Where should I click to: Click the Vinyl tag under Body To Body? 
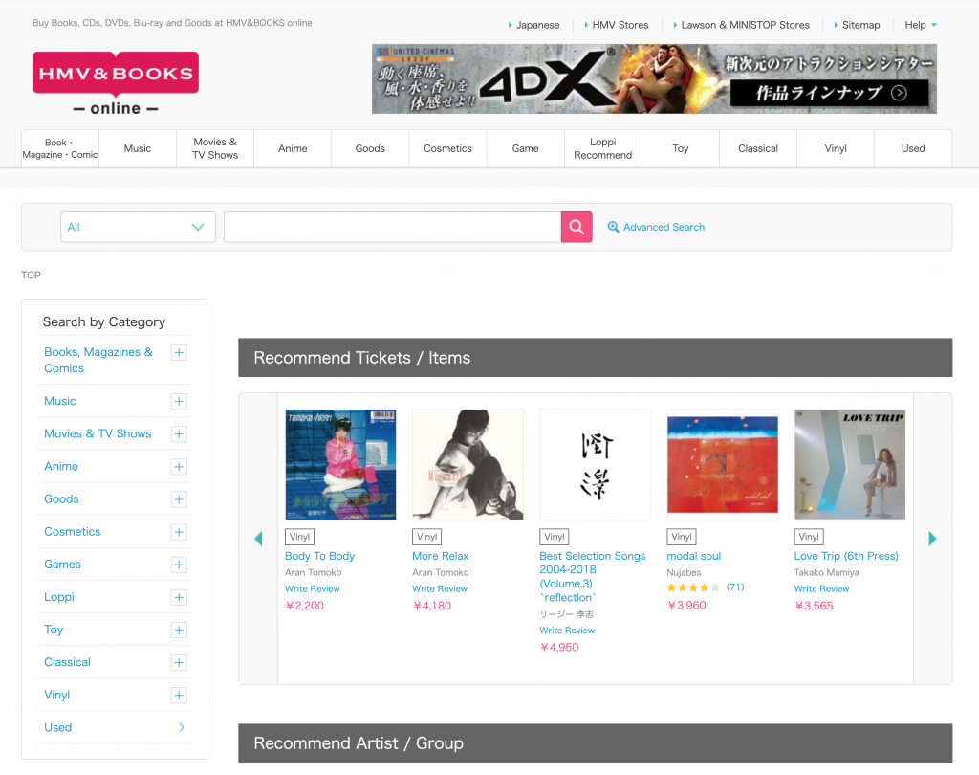[299, 537]
